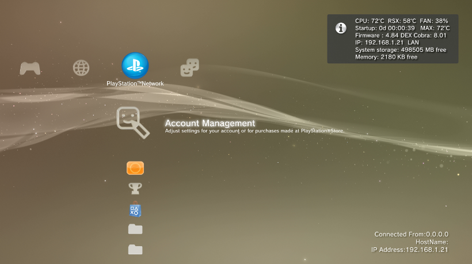Click the "Memory: 2180 KB free" line
Image resolution: width=472 pixels, height=264 pixels.
tap(386, 57)
